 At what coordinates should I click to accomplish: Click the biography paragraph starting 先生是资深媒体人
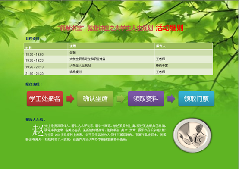[97, 132]
